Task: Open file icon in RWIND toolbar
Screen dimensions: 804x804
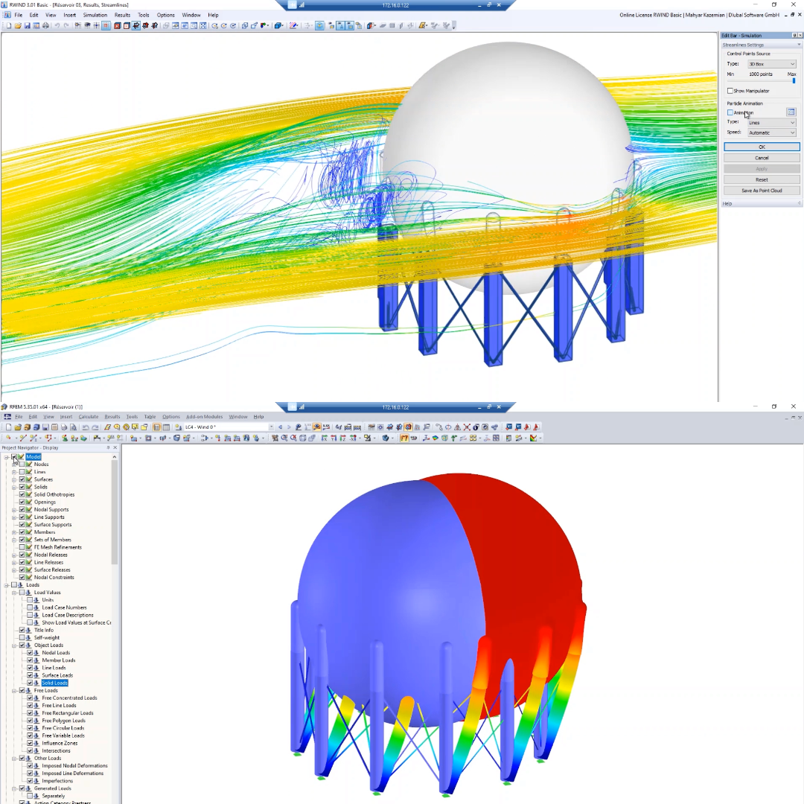Action: [x=18, y=25]
